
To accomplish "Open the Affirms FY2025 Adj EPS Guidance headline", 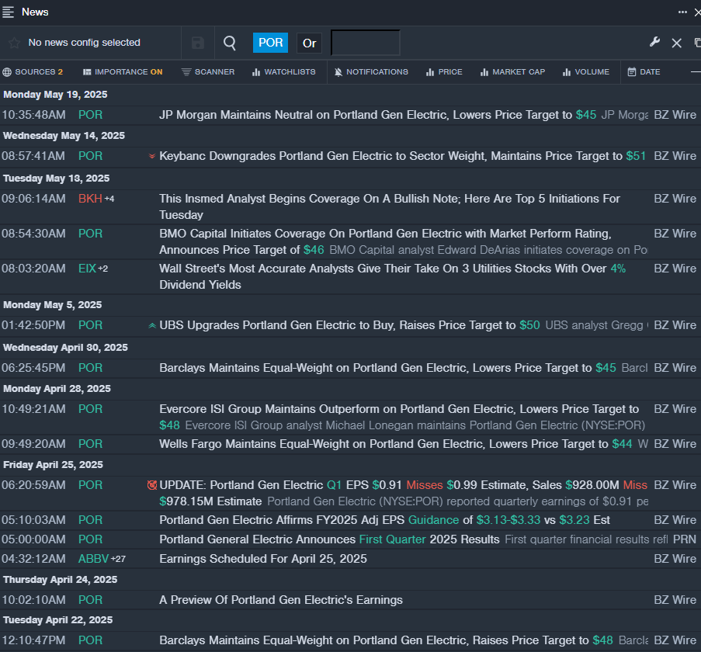I will click(x=384, y=520).
